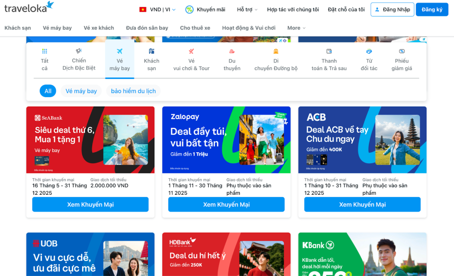
Task: Click the Đăng ký sign up button
Action: [432, 9]
